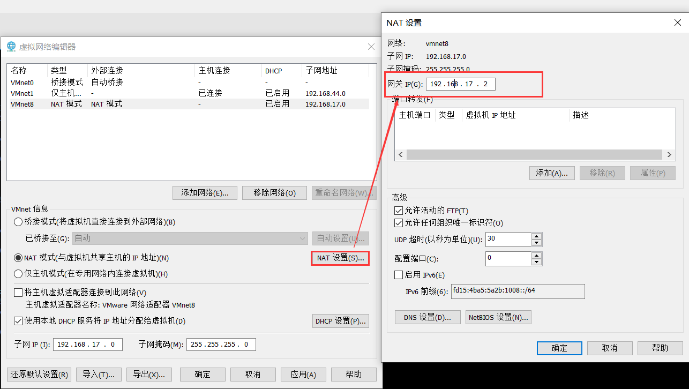Open DNS 设置(D)... button
The image size is (689, 389).
(x=428, y=317)
